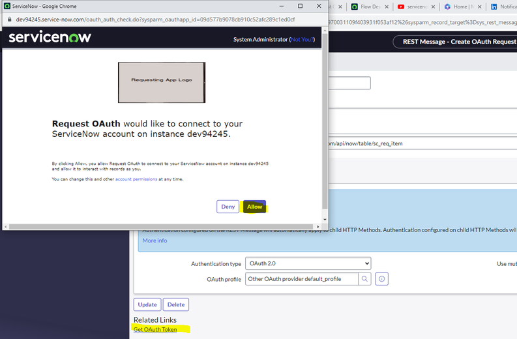Switch to the LinkedIn Notifications browser tab
Screen dimensions: 517x339
(503, 7)
